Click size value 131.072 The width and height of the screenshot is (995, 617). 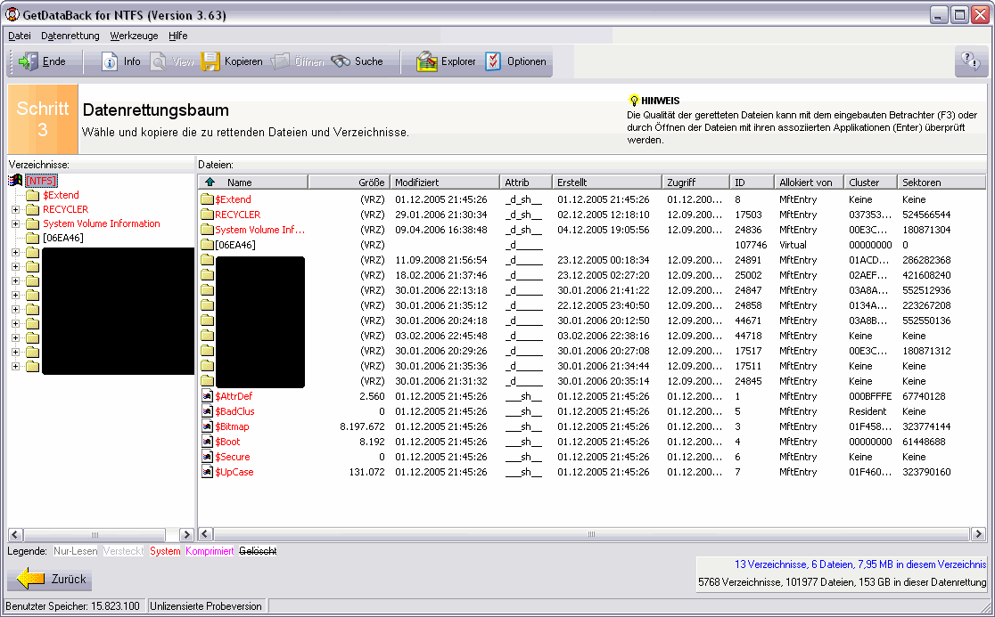pyautogui.click(x=366, y=472)
